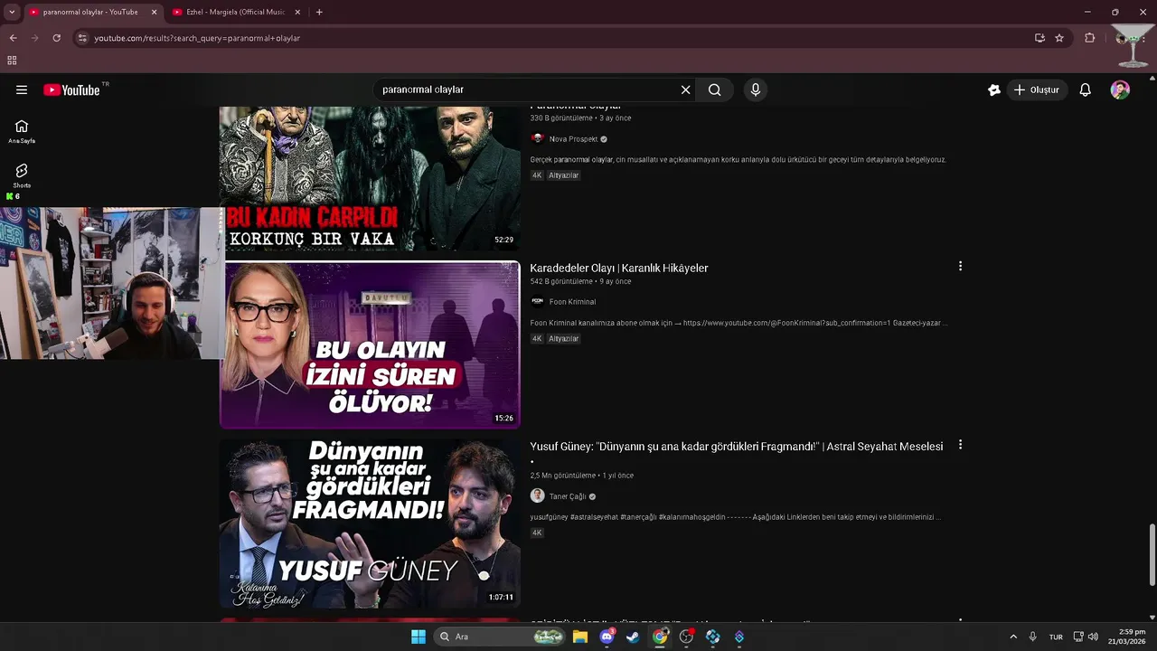Click install/cast icon in address bar
The width and height of the screenshot is (1157, 651).
pos(1039,38)
